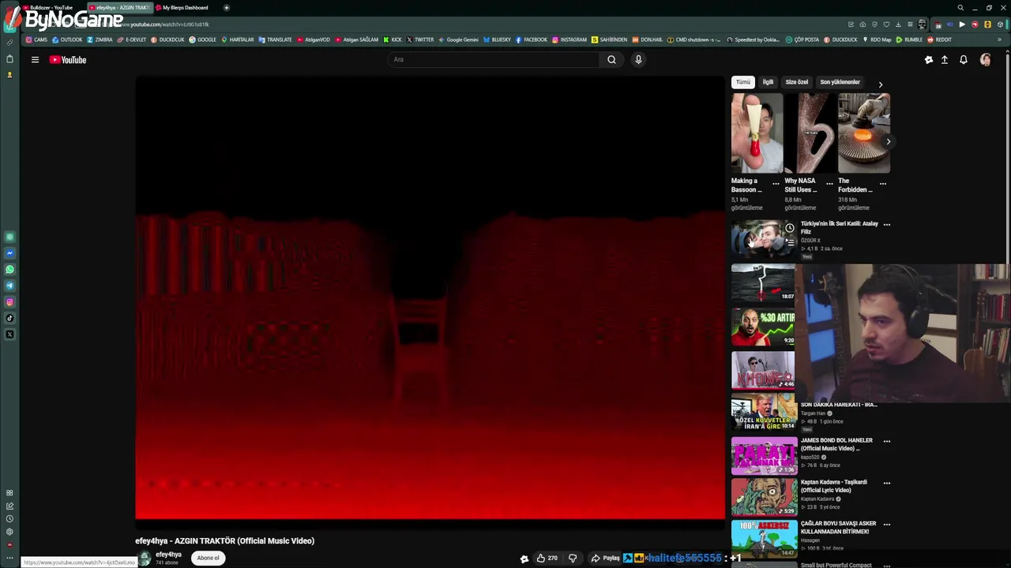Subscribe with the Abone ol button
Screen dimensions: 1011x568
209,558
